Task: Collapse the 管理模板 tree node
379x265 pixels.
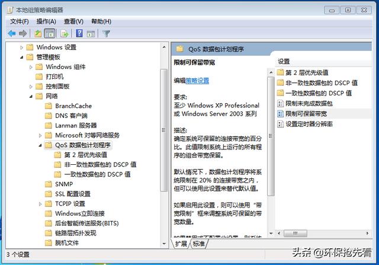Action: click(23, 58)
